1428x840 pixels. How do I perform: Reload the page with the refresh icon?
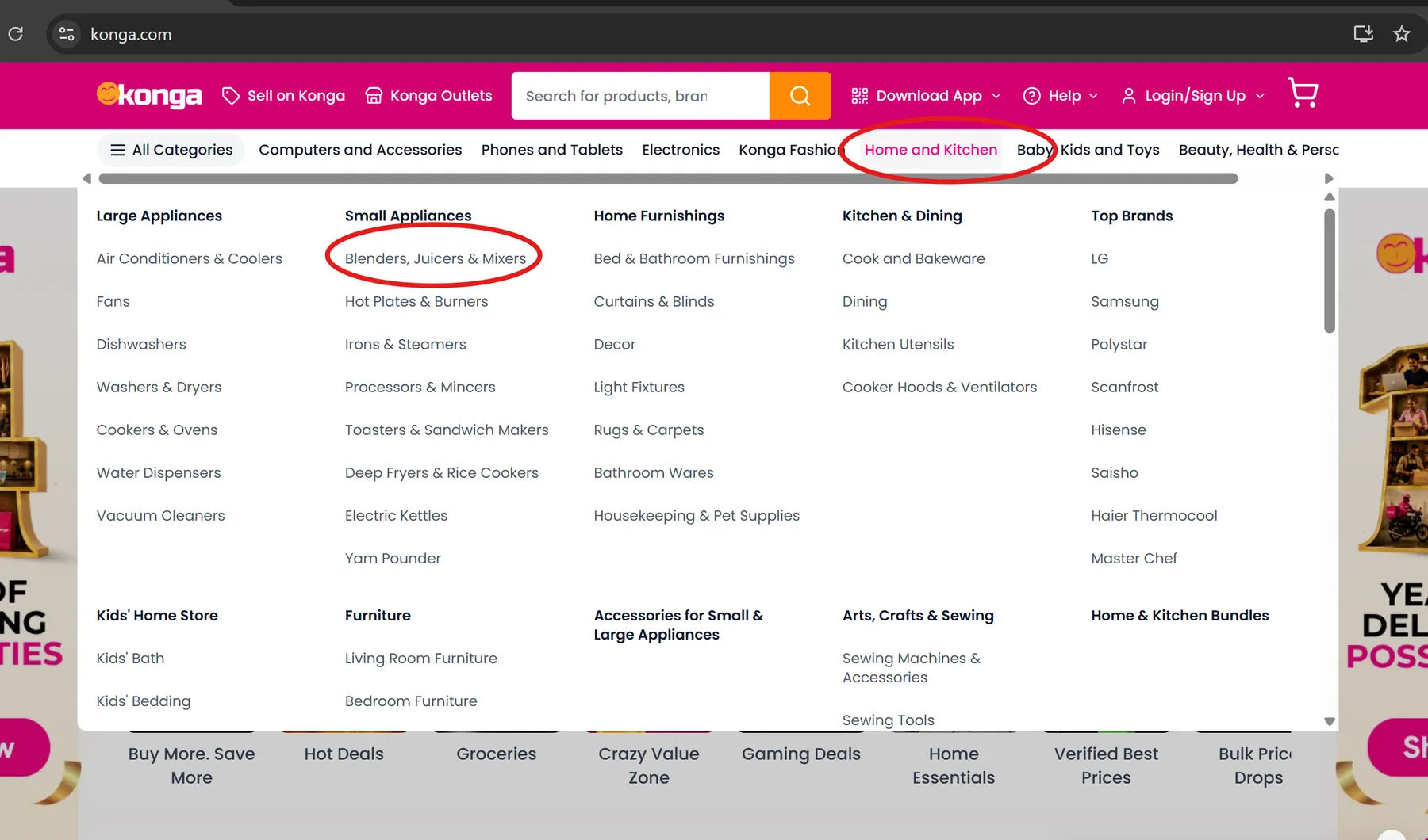pyautogui.click(x=16, y=34)
